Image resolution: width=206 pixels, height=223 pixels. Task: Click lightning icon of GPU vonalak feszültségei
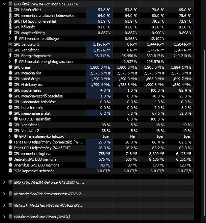click(x=16, y=38)
